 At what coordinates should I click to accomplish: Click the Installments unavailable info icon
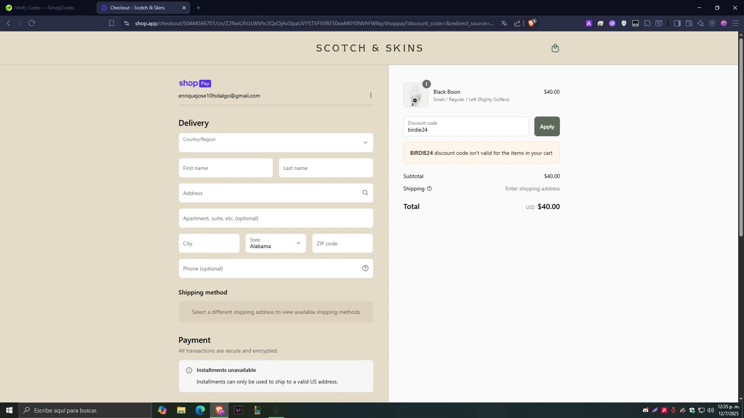pos(188,370)
